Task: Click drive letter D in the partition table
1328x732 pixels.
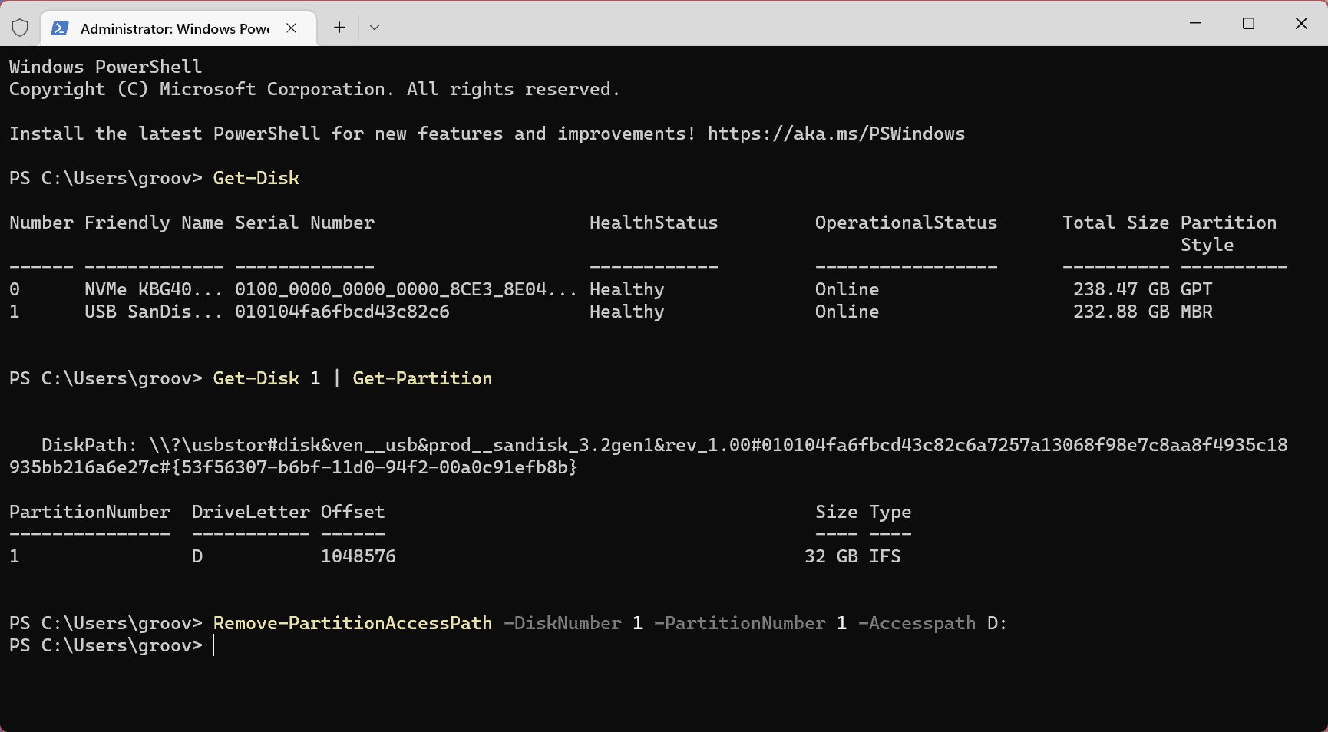Action: tap(197, 556)
